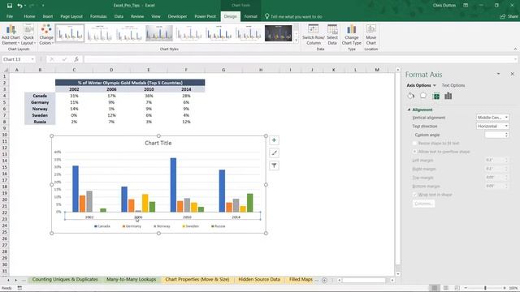Switch to Normal view icon in status bar
The height and width of the screenshot is (292, 520).
[435, 288]
